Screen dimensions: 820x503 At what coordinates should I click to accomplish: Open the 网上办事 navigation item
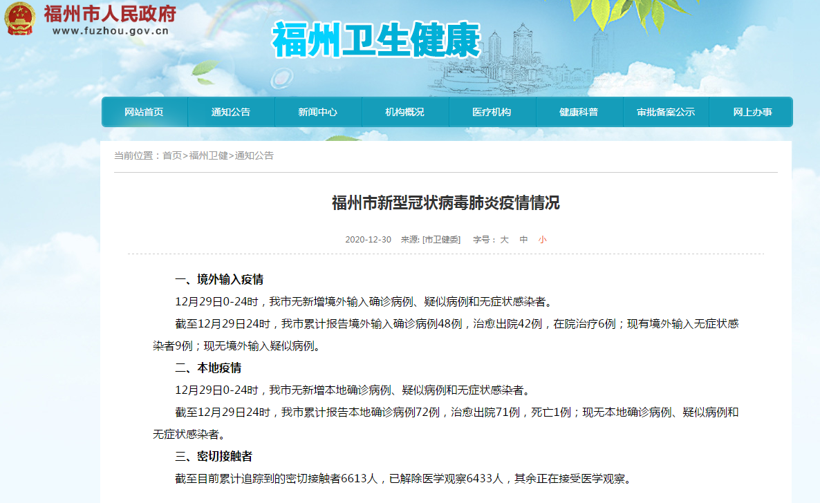coord(752,112)
